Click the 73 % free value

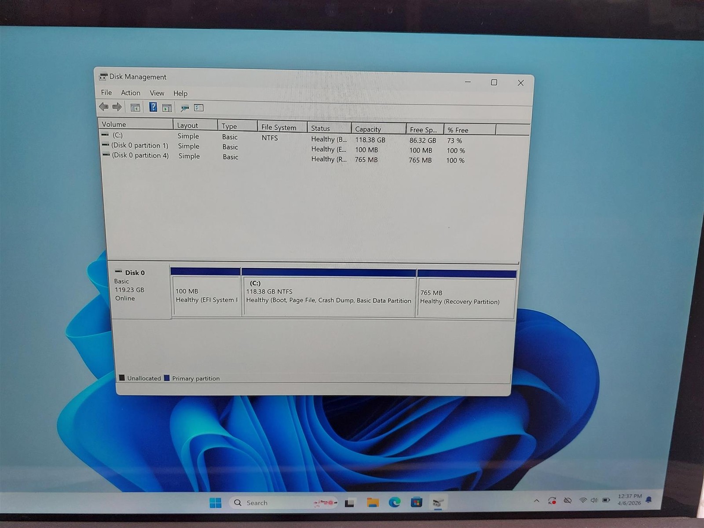pyautogui.click(x=455, y=141)
